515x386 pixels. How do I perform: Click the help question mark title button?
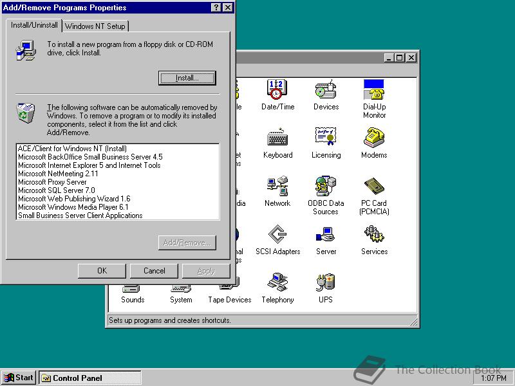tap(216, 8)
